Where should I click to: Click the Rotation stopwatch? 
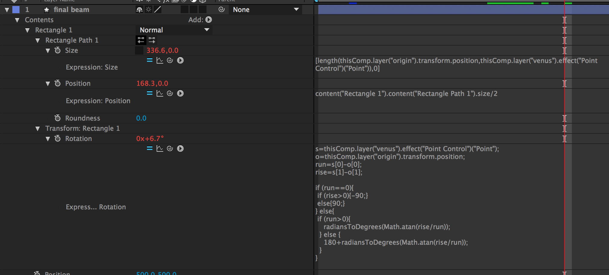coord(58,138)
